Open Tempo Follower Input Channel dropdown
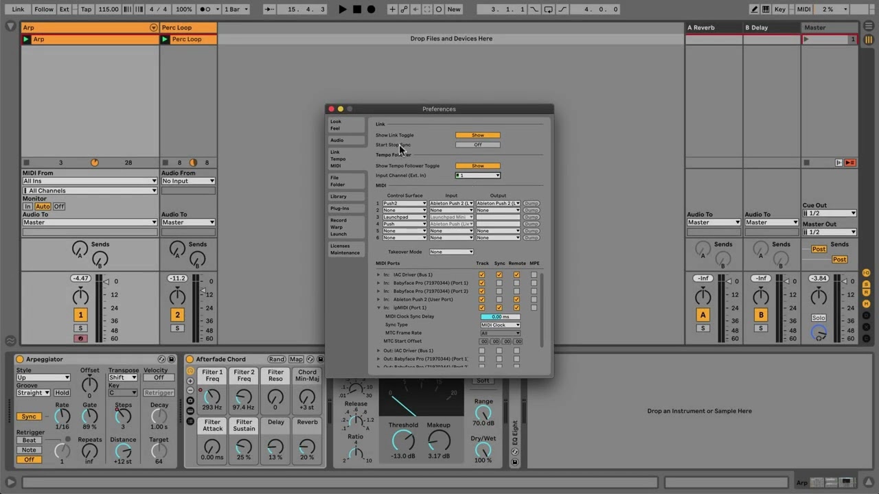Image resolution: width=879 pixels, height=494 pixels. tap(477, 175)
